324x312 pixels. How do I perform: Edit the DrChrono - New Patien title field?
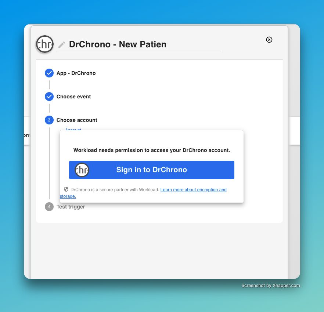[x=140, y=44]
